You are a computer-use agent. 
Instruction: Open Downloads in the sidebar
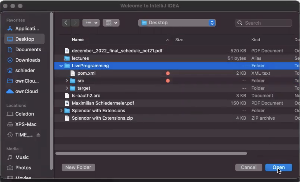[24, 60]
